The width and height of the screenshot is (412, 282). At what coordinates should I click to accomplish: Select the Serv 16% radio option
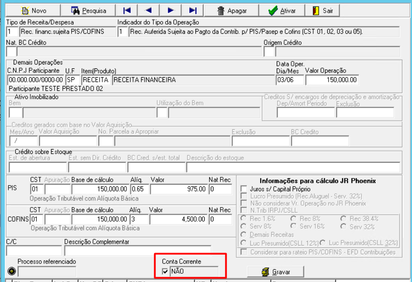point(293,226)
